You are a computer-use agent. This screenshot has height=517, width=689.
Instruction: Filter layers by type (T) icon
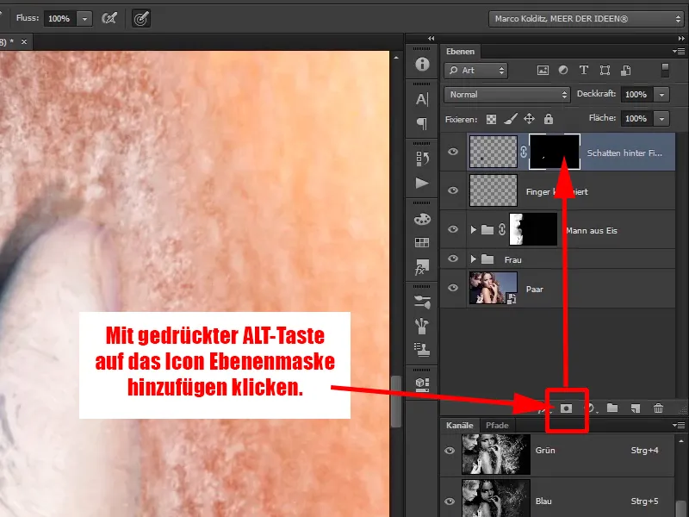click(x=584, y=71)
